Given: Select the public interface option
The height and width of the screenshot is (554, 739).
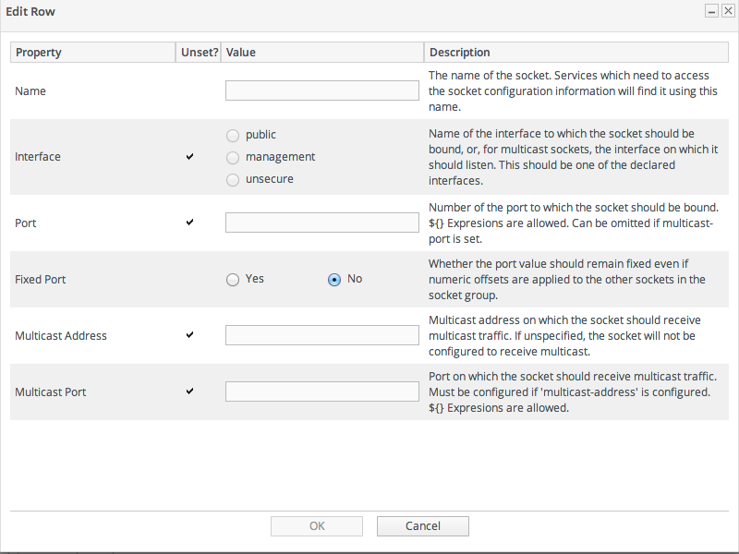Looking at the screenshot, I should pyautogui.click(x=233, y=135).
